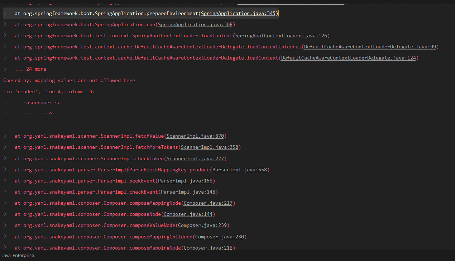
Task: Expand the ScannerImpl.fetchValue stack line
Action: (x=5, y=136)
